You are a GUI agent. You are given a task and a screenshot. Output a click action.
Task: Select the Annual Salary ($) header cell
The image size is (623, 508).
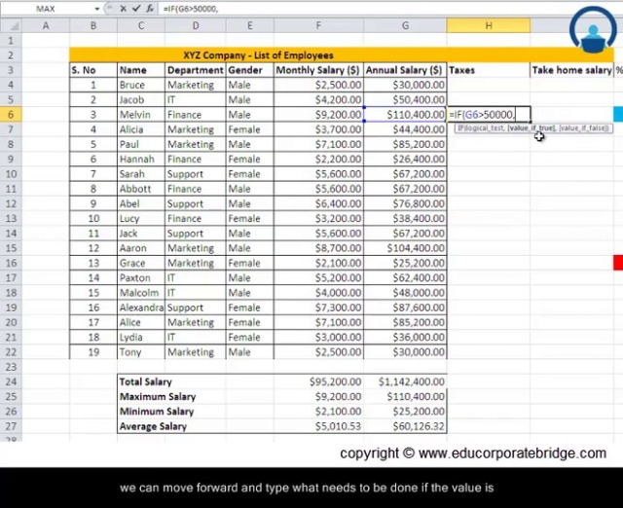(x=405, y=70)
